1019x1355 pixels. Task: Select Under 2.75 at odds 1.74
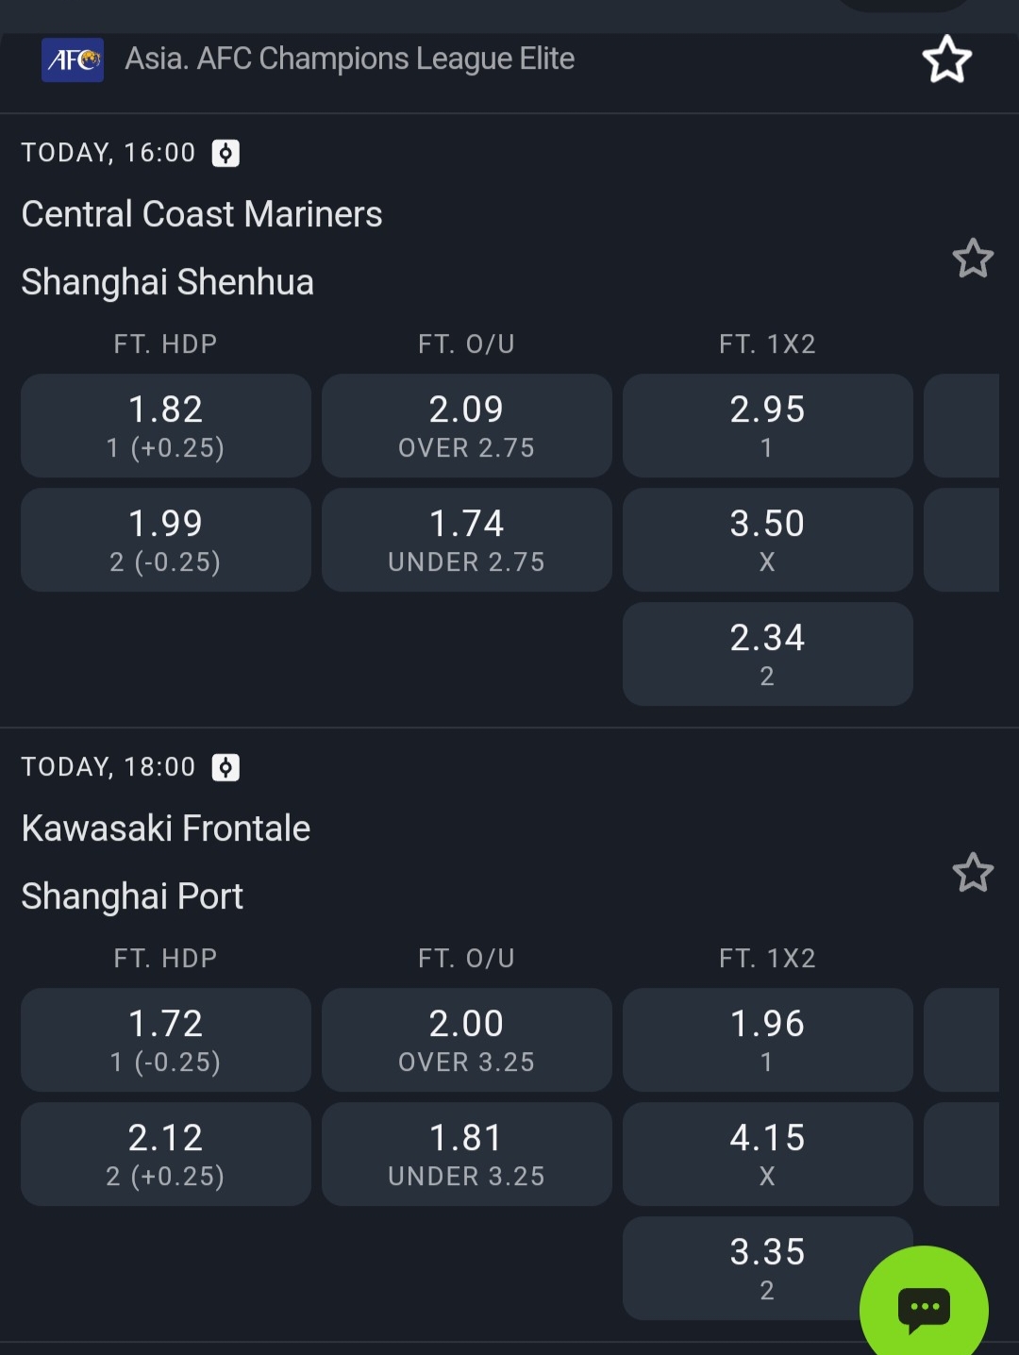(x=466, y=540)
